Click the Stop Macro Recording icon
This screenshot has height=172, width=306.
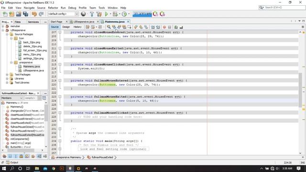pos(170,27)
